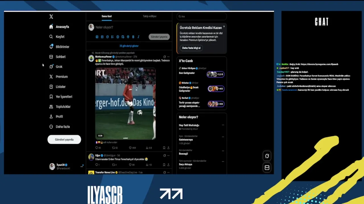
Task: View analytics of MottomuzFener post
Action: point(149,148)
